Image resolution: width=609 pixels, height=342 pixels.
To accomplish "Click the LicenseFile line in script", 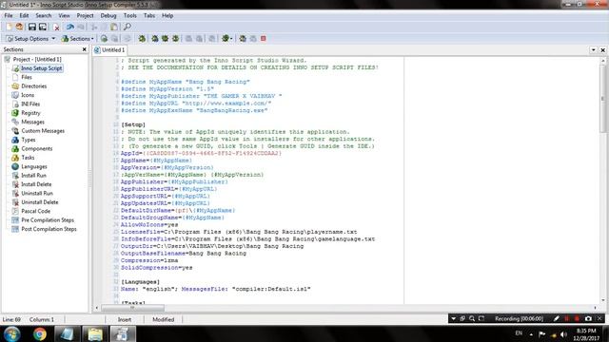I will 239,232.
